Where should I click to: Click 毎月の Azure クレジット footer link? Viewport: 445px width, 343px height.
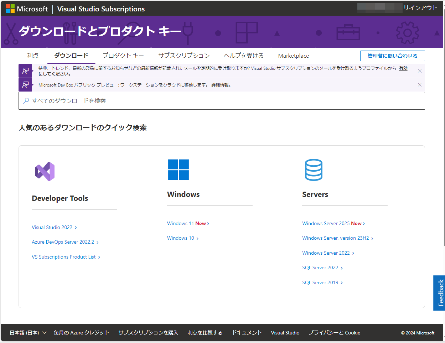(x=82, y=333)
